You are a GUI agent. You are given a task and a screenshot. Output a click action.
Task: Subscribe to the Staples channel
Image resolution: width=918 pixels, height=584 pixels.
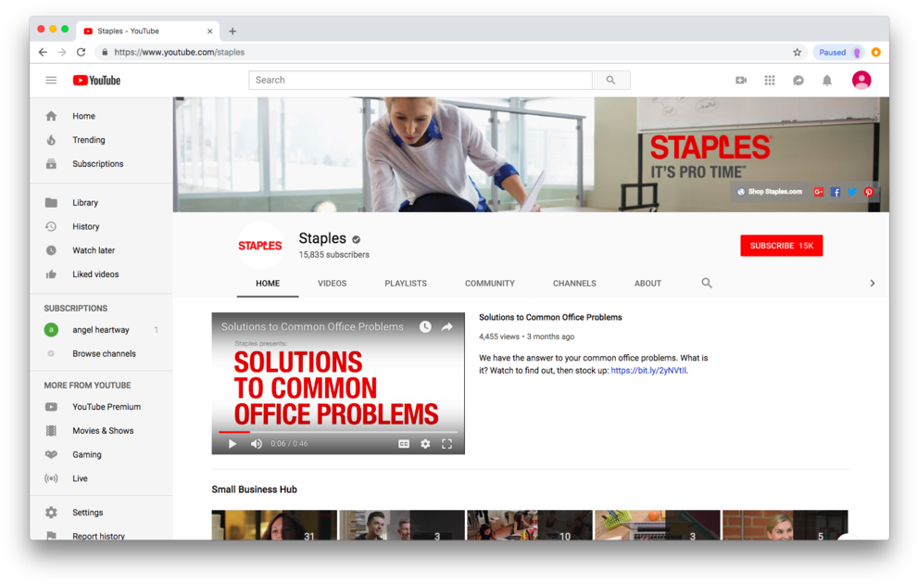[781, 246]
